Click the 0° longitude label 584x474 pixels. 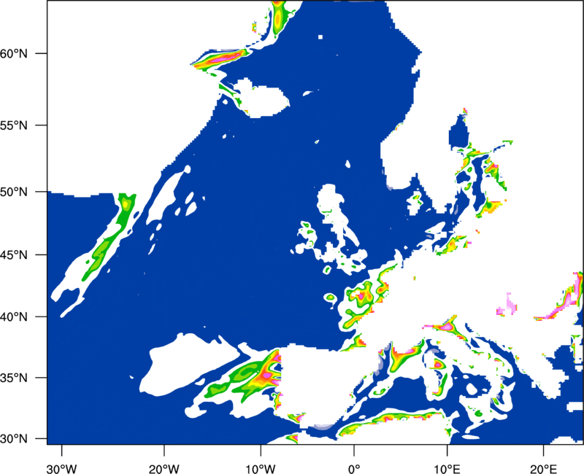[354, 469]
